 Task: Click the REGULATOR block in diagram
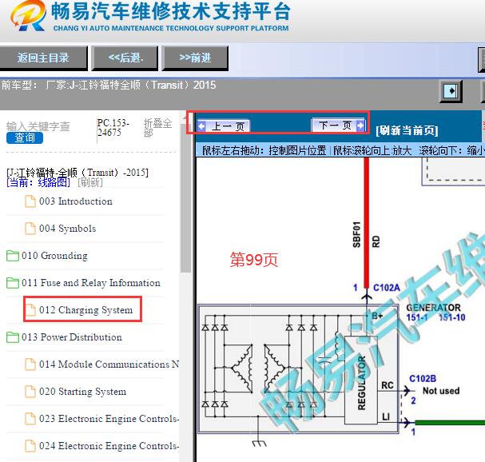[x=361, y=380]
